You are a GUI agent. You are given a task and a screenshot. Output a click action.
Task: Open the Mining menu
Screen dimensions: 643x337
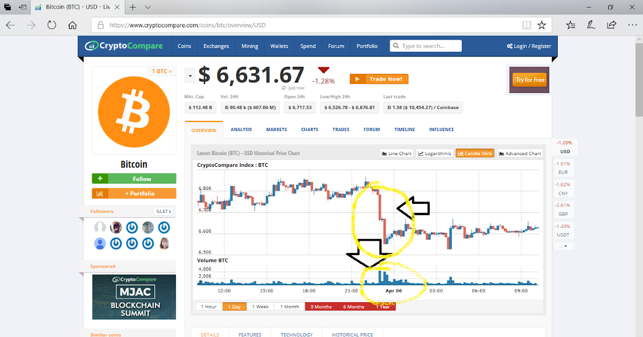click(x=250, y=46)
